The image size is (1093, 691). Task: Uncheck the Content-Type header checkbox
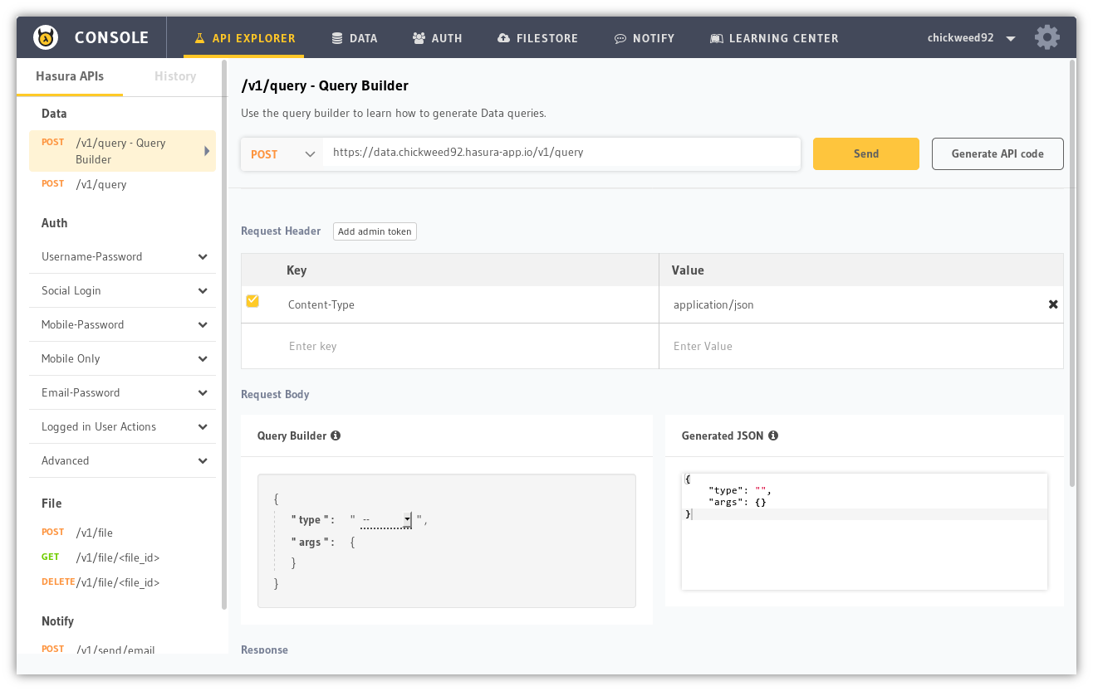(x=252, y=301)
